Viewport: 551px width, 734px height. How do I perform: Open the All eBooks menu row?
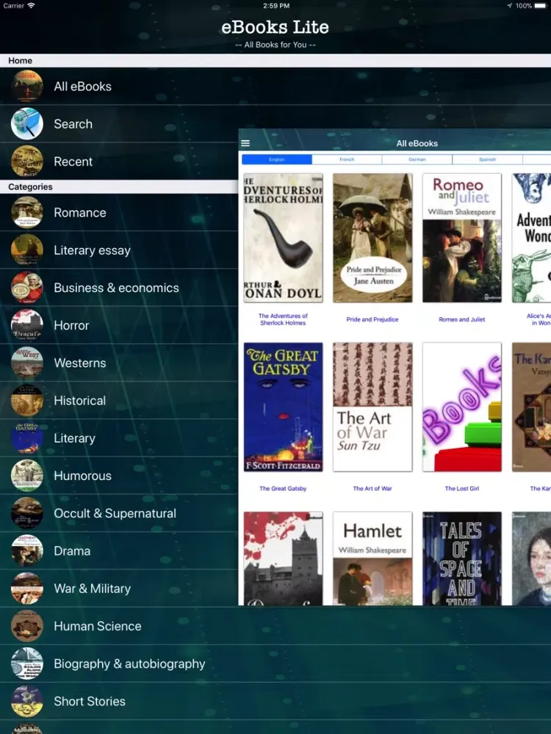point(275,86)
